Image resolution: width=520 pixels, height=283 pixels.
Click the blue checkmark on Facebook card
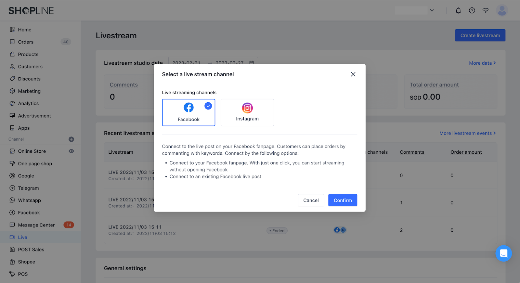tap(208, 106)
